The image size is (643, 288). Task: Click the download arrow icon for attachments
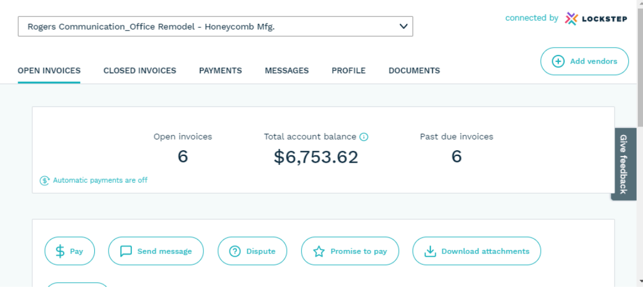[430, 251]
